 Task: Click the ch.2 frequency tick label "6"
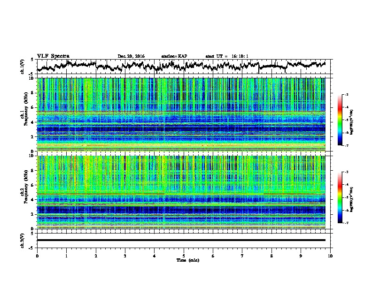[33, 185]
